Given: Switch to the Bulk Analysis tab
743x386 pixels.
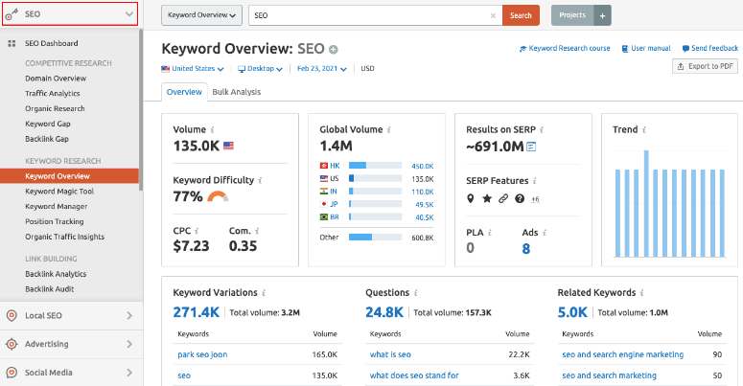Looking at the screenshot, I should (237, 92).
